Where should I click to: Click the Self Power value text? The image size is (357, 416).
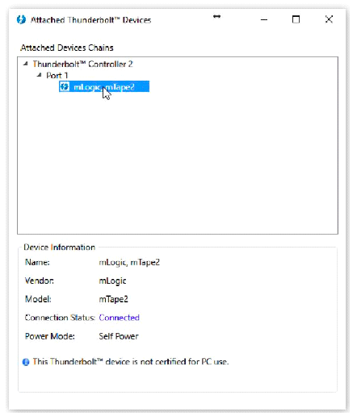click(119, 336)
